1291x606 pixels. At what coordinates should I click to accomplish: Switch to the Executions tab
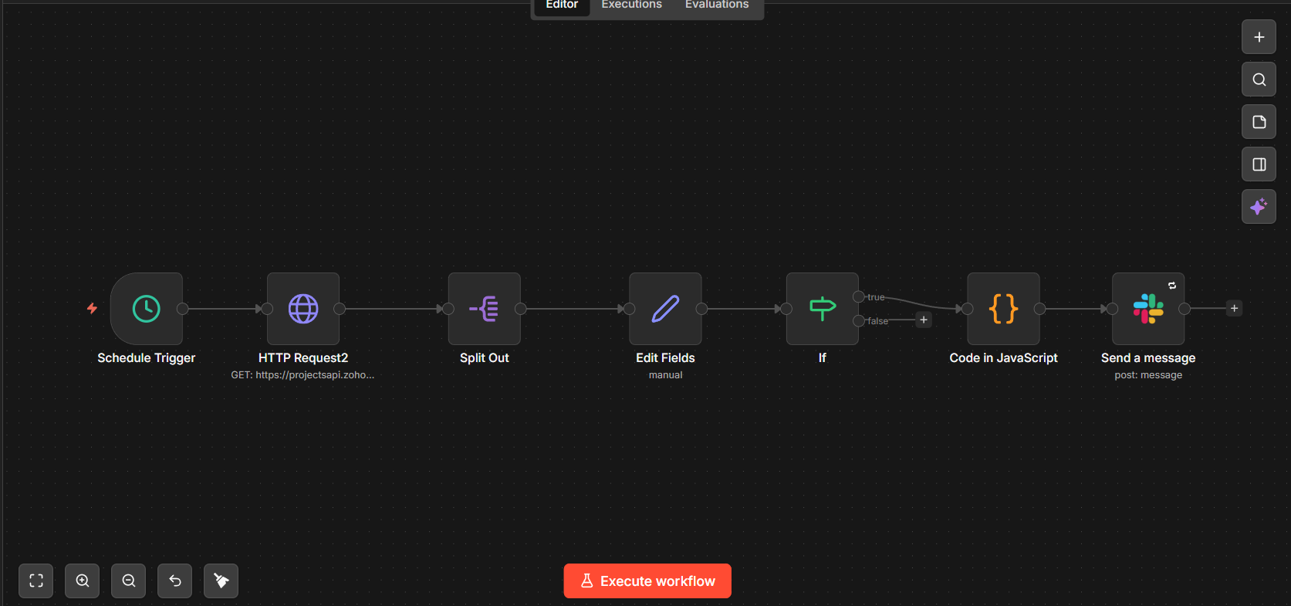coord(631,5)
